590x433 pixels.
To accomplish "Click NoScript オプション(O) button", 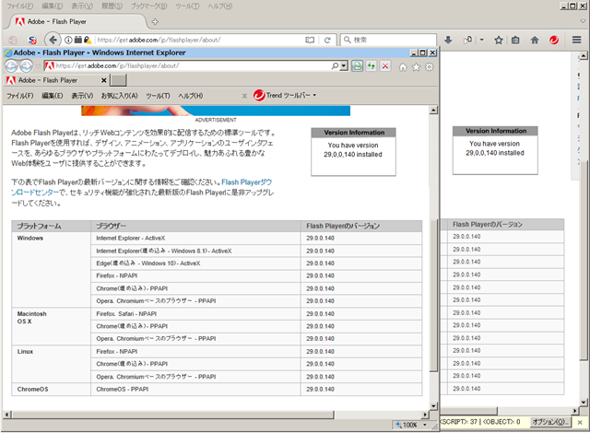I will coord(550,422).
